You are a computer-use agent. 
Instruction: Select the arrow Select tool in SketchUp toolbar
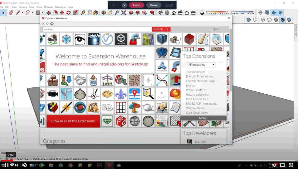pyautogui.click(x=3, y=13)
